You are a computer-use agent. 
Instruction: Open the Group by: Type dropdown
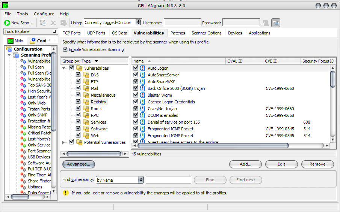pyautogui.click(x=96, y=61)
